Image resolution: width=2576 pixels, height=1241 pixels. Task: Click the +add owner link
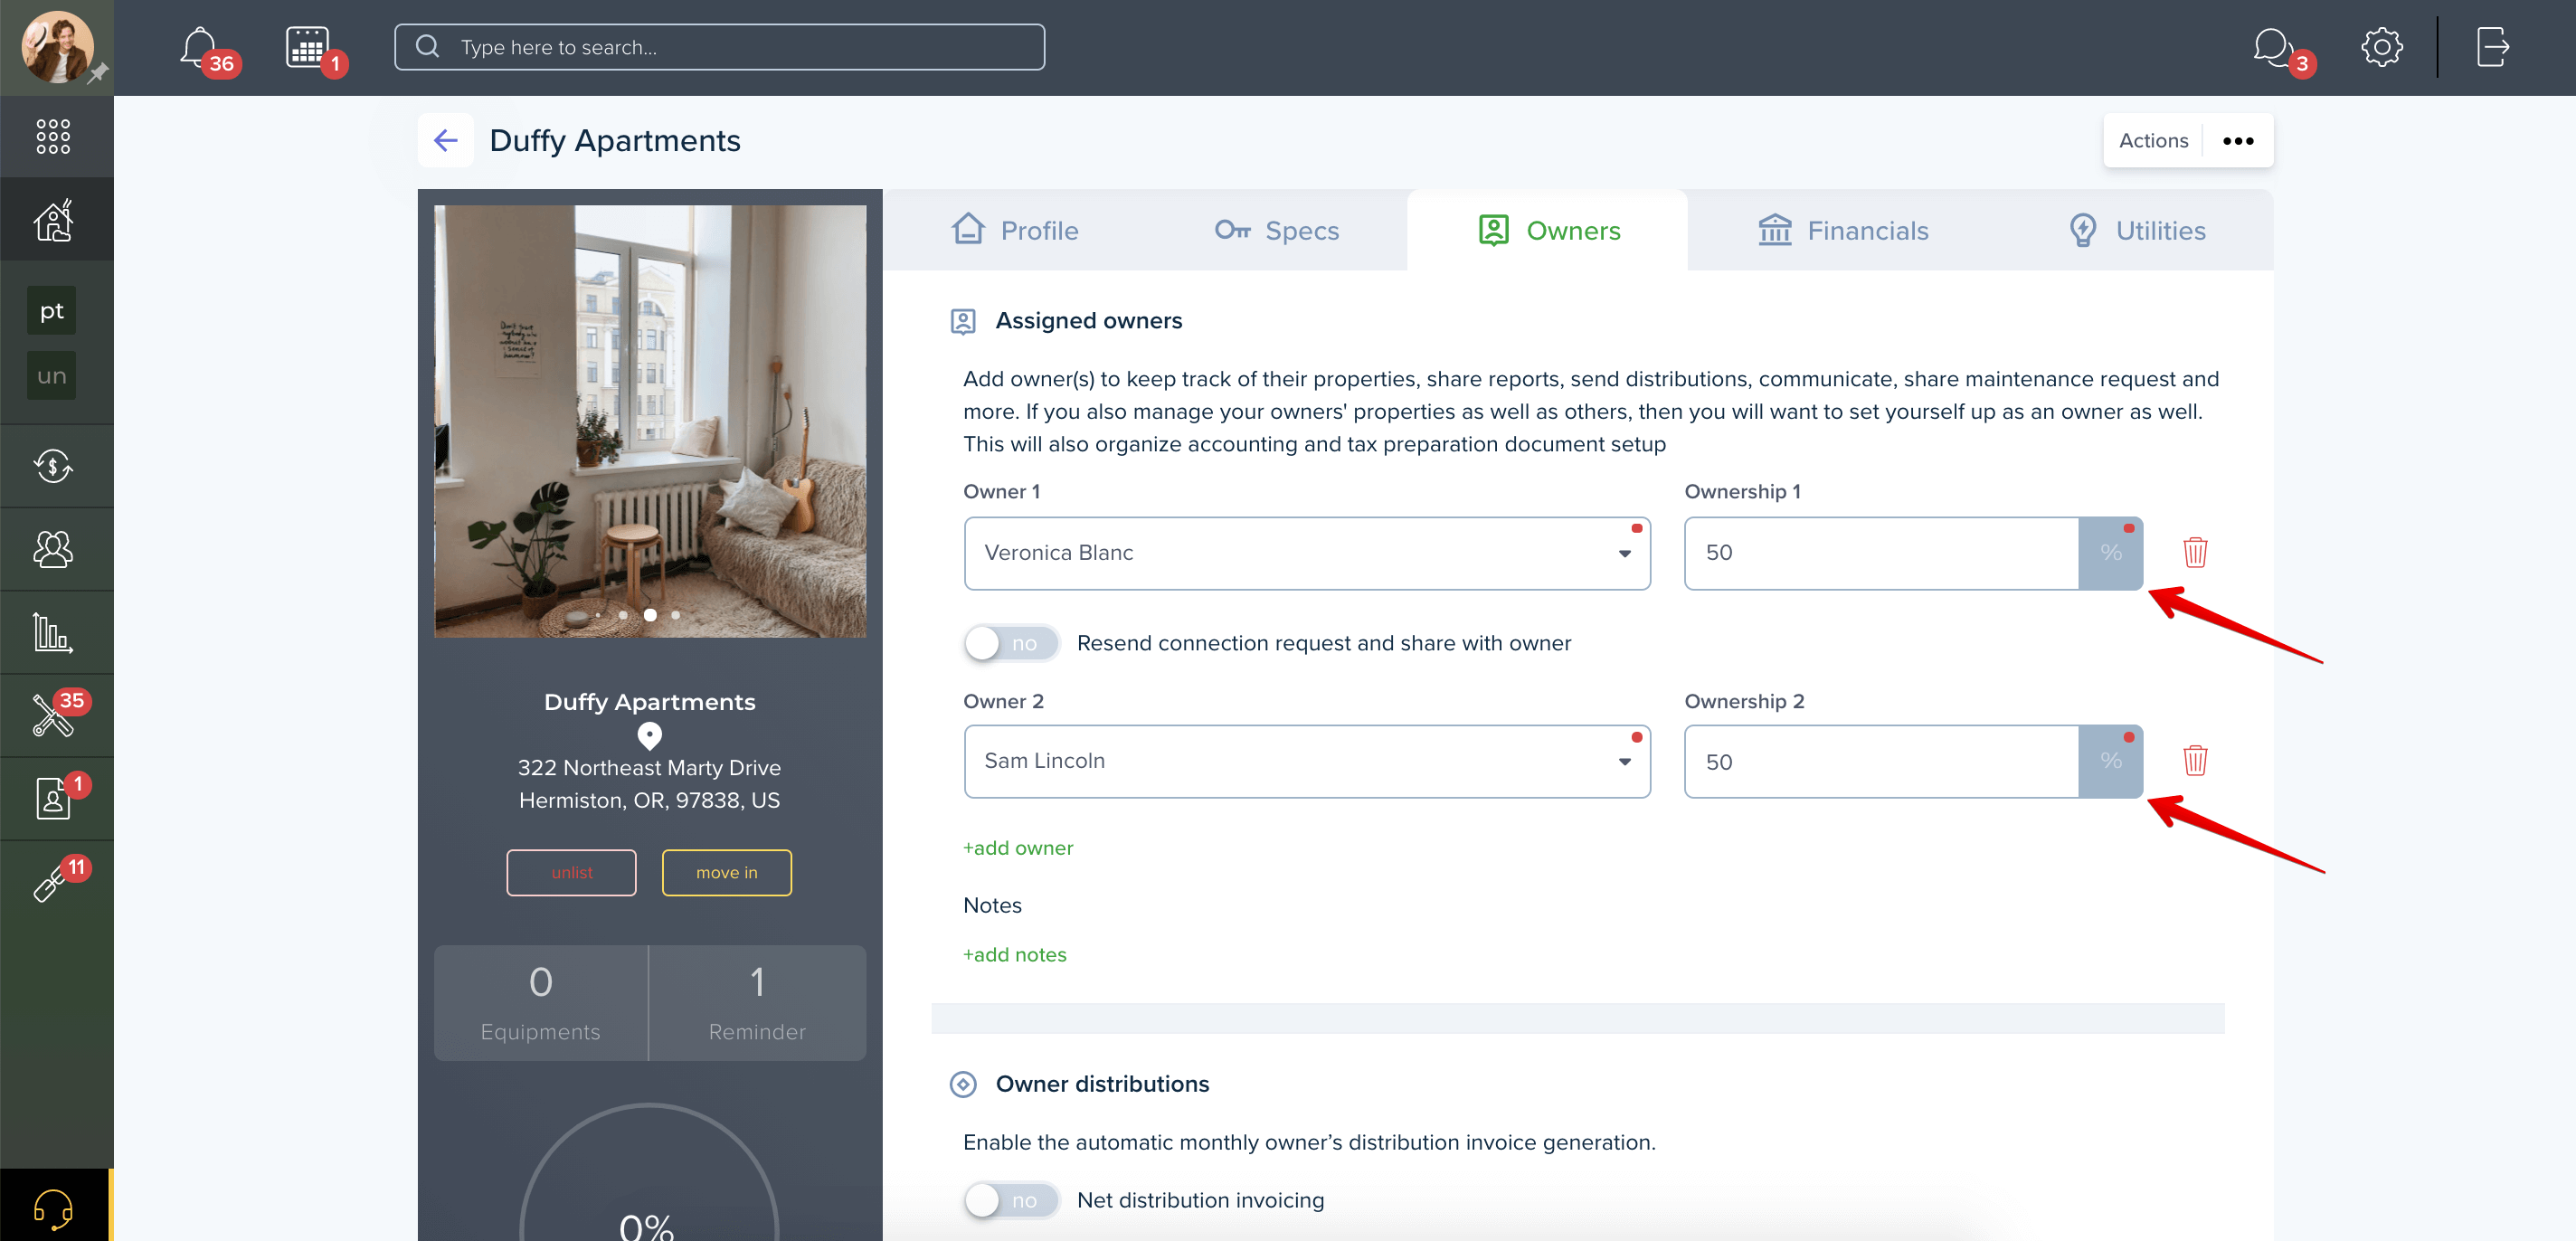coord(1017,848)
